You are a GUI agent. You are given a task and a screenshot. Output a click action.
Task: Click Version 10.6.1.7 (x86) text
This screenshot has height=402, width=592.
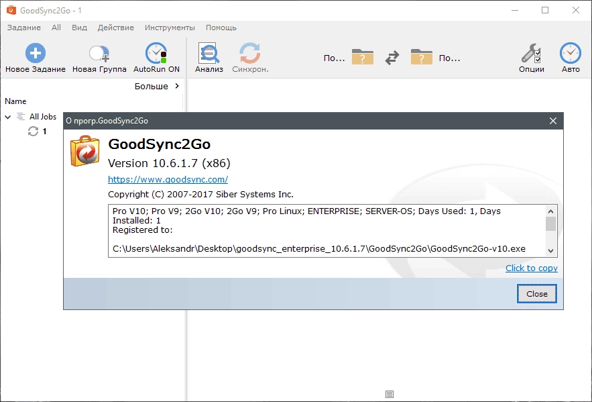click(x=169, y=163)
